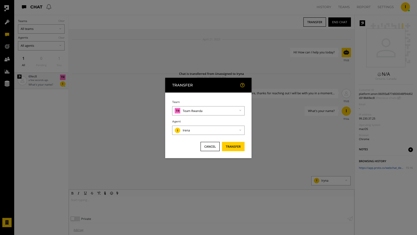Confirm with the yellow TRANSFER button
The width and height of the screenshot is (417, 235).
(233, 147)
